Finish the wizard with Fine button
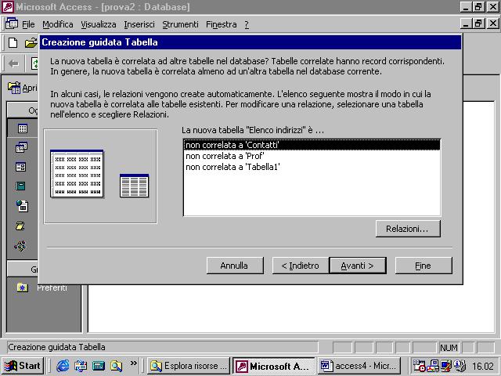Viewport: 501px width, 376px height. (x=424, y=266)
